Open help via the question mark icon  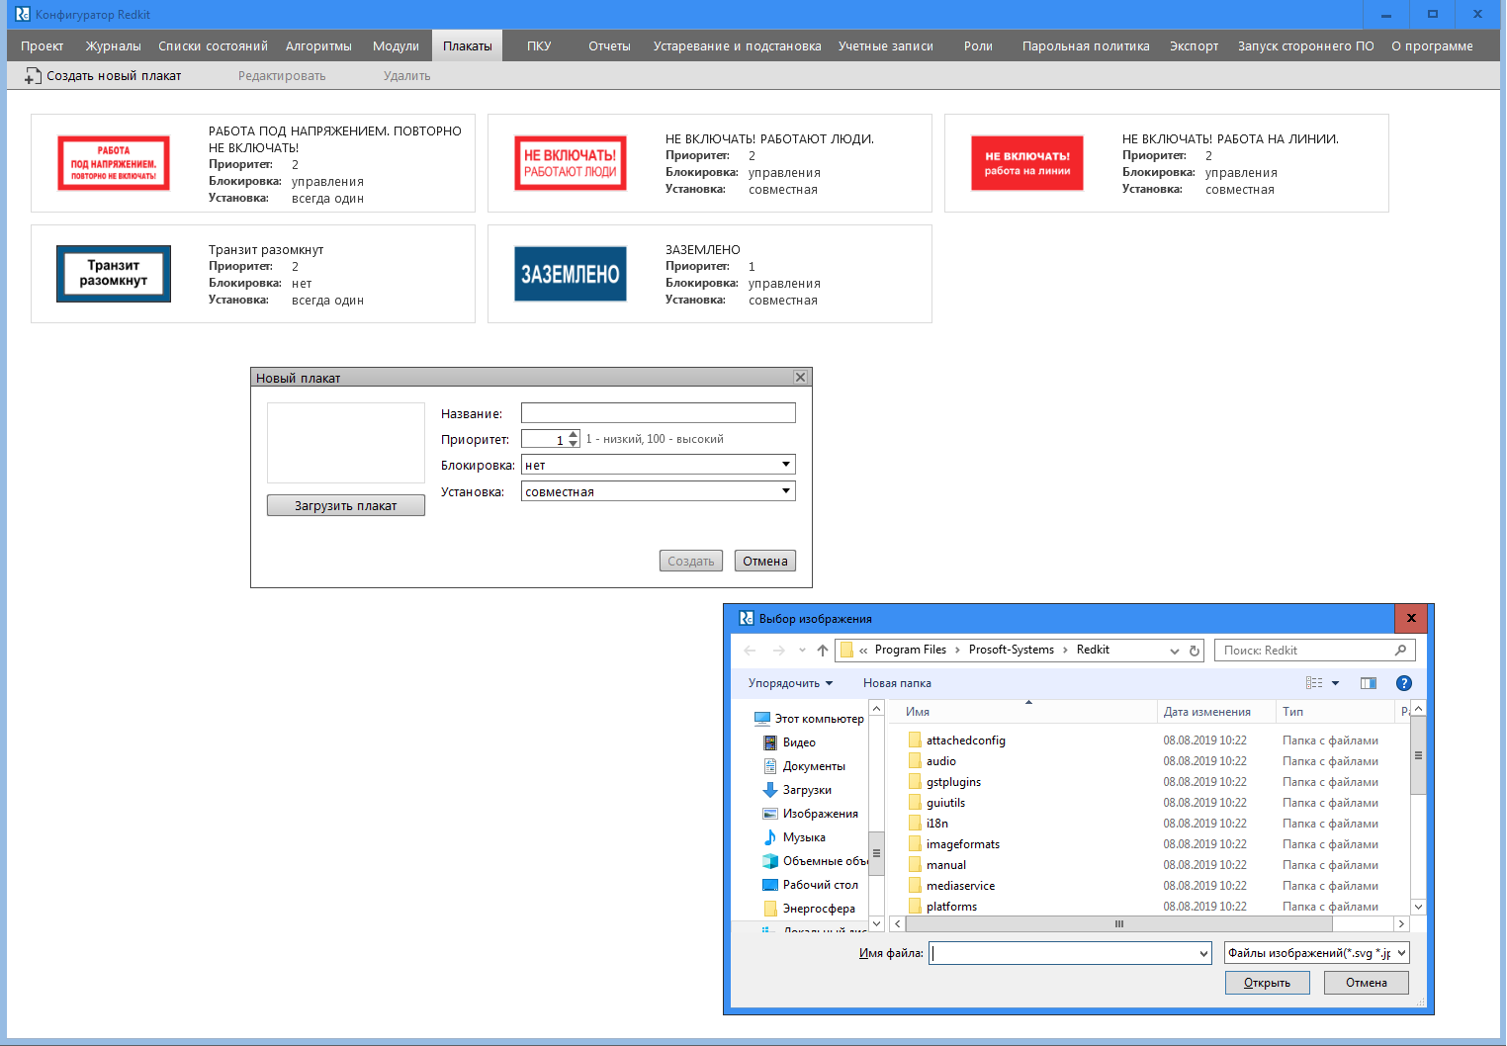pos(1403,682)
